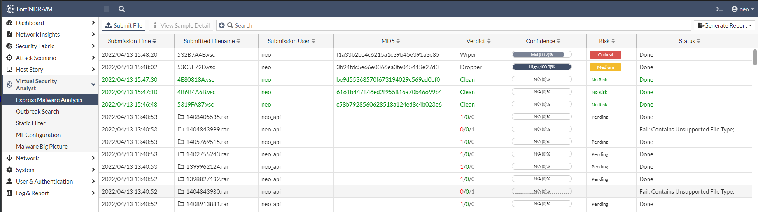This screenshot has height=212, width=758.
Task: Click the magnifier search icon in header
Action: (122, 9)
